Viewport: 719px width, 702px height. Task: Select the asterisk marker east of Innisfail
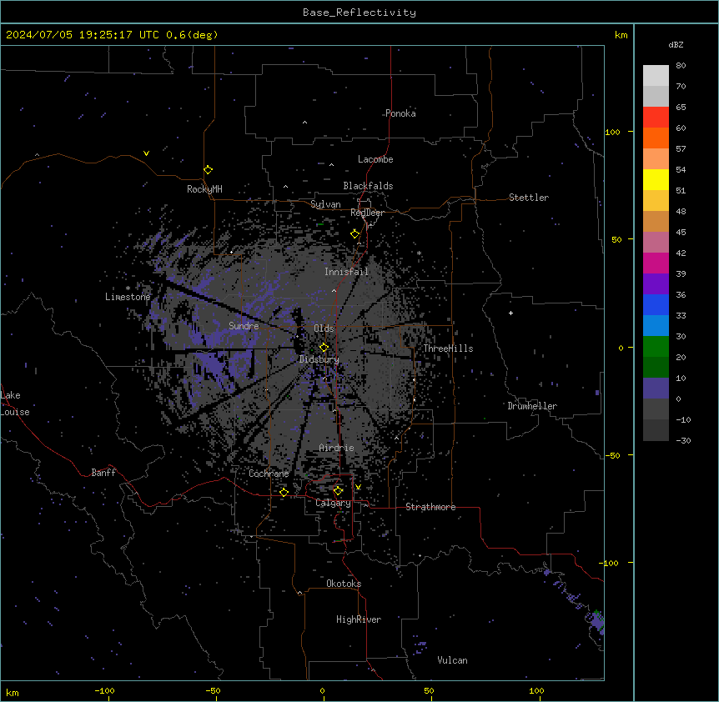[x=419, y=253]
